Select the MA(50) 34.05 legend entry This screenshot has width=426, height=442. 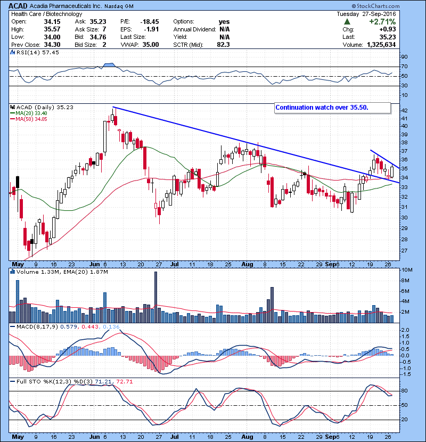click(28, 119)
